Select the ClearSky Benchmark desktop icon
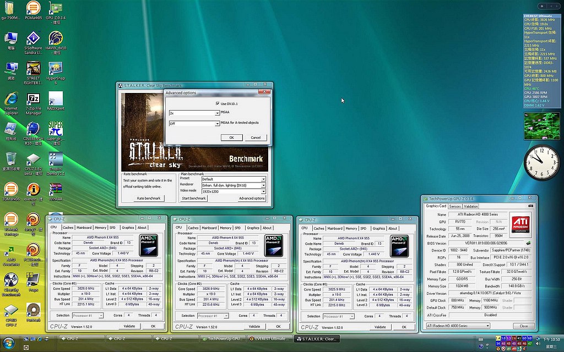Screen dimensions: 564x352 click(11, 285)
